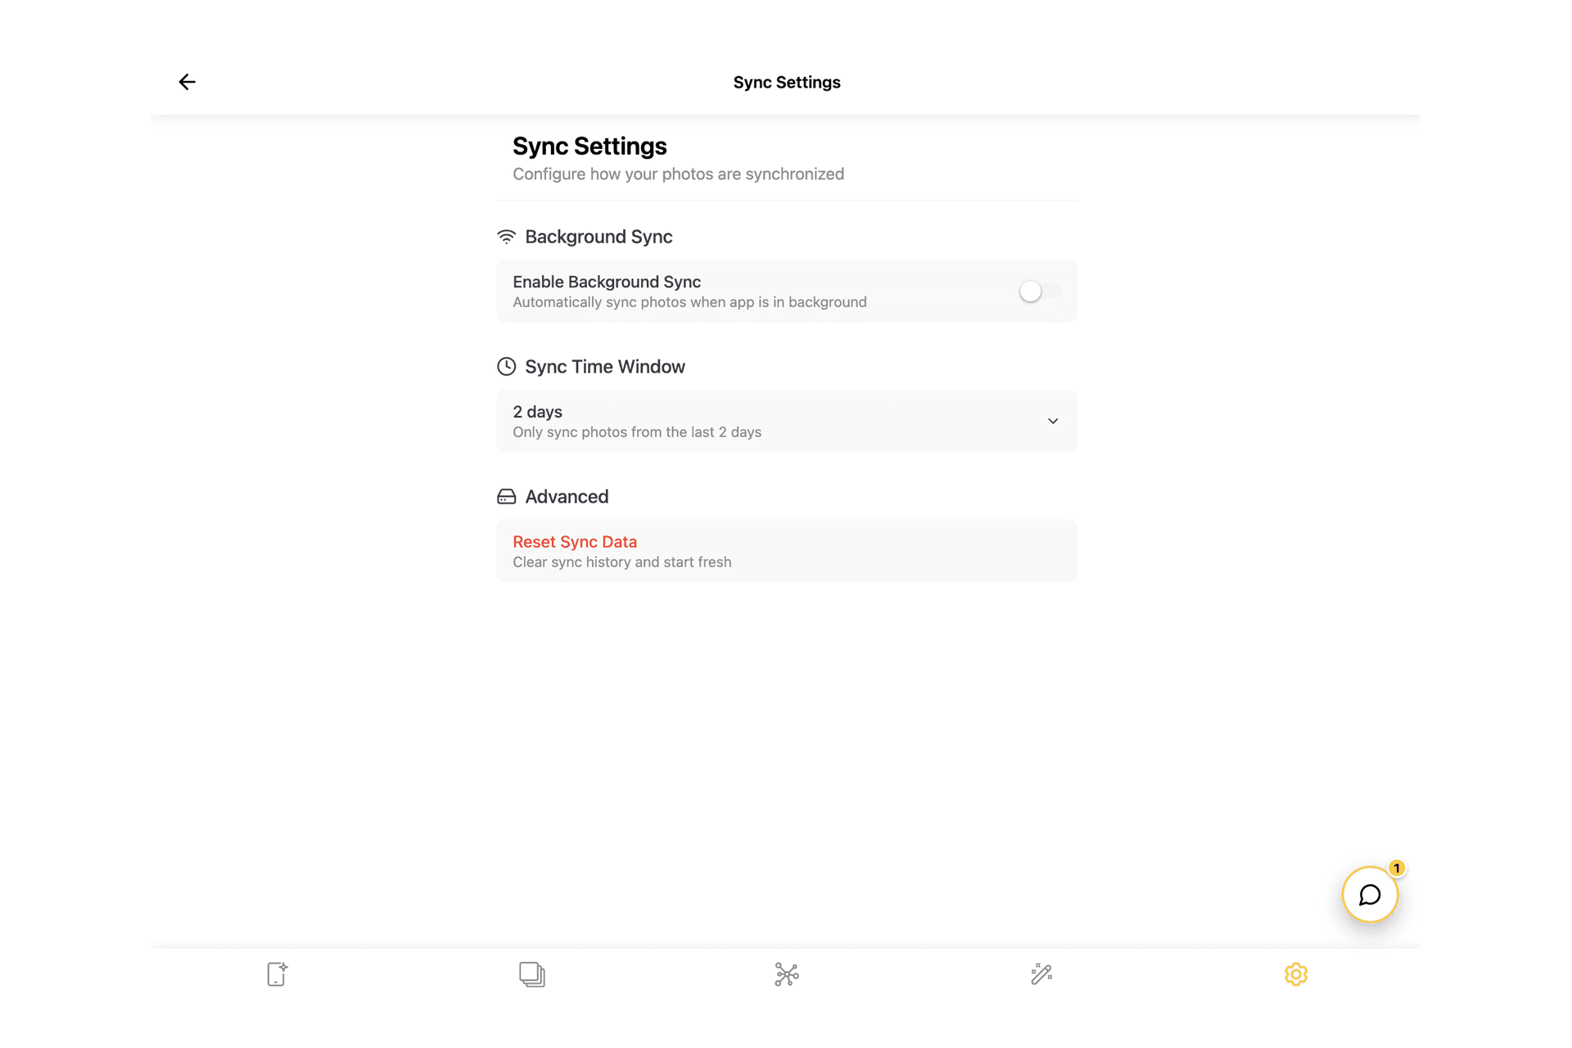Open the network graph tab in bottom bar

(x=786, y=974)
